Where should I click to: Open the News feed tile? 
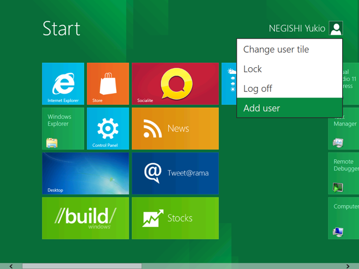tap(175, 128)
